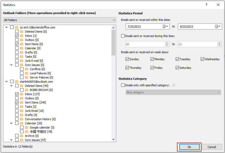Select the 'Tasks [2]' folder row

[x=31, y=107]
